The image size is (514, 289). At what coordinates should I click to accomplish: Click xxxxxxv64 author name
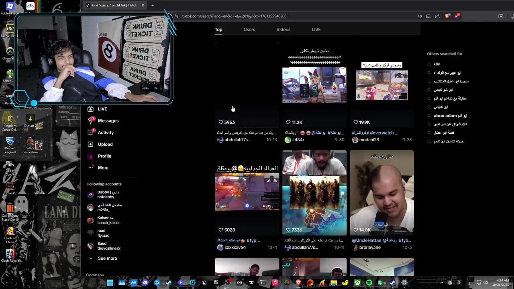235,248
